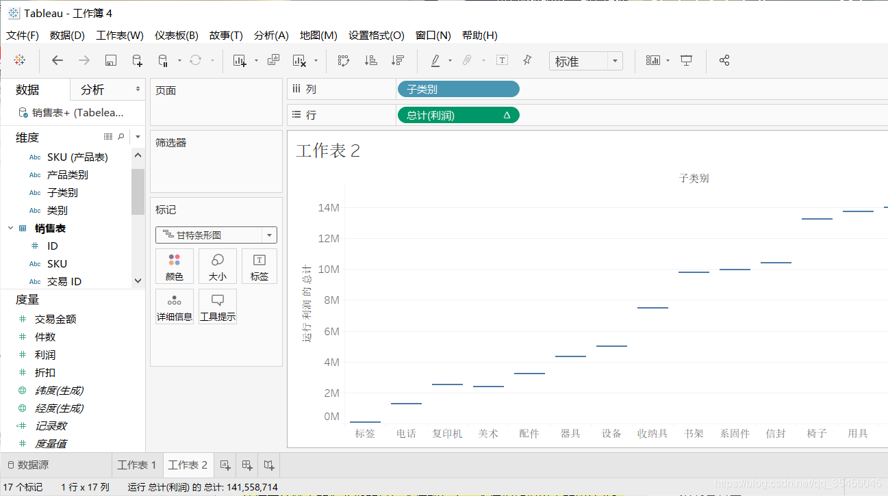Open new worksheet dropdown arrow
The height and width of the screenshot is (496, 888).
coord(256,60)
